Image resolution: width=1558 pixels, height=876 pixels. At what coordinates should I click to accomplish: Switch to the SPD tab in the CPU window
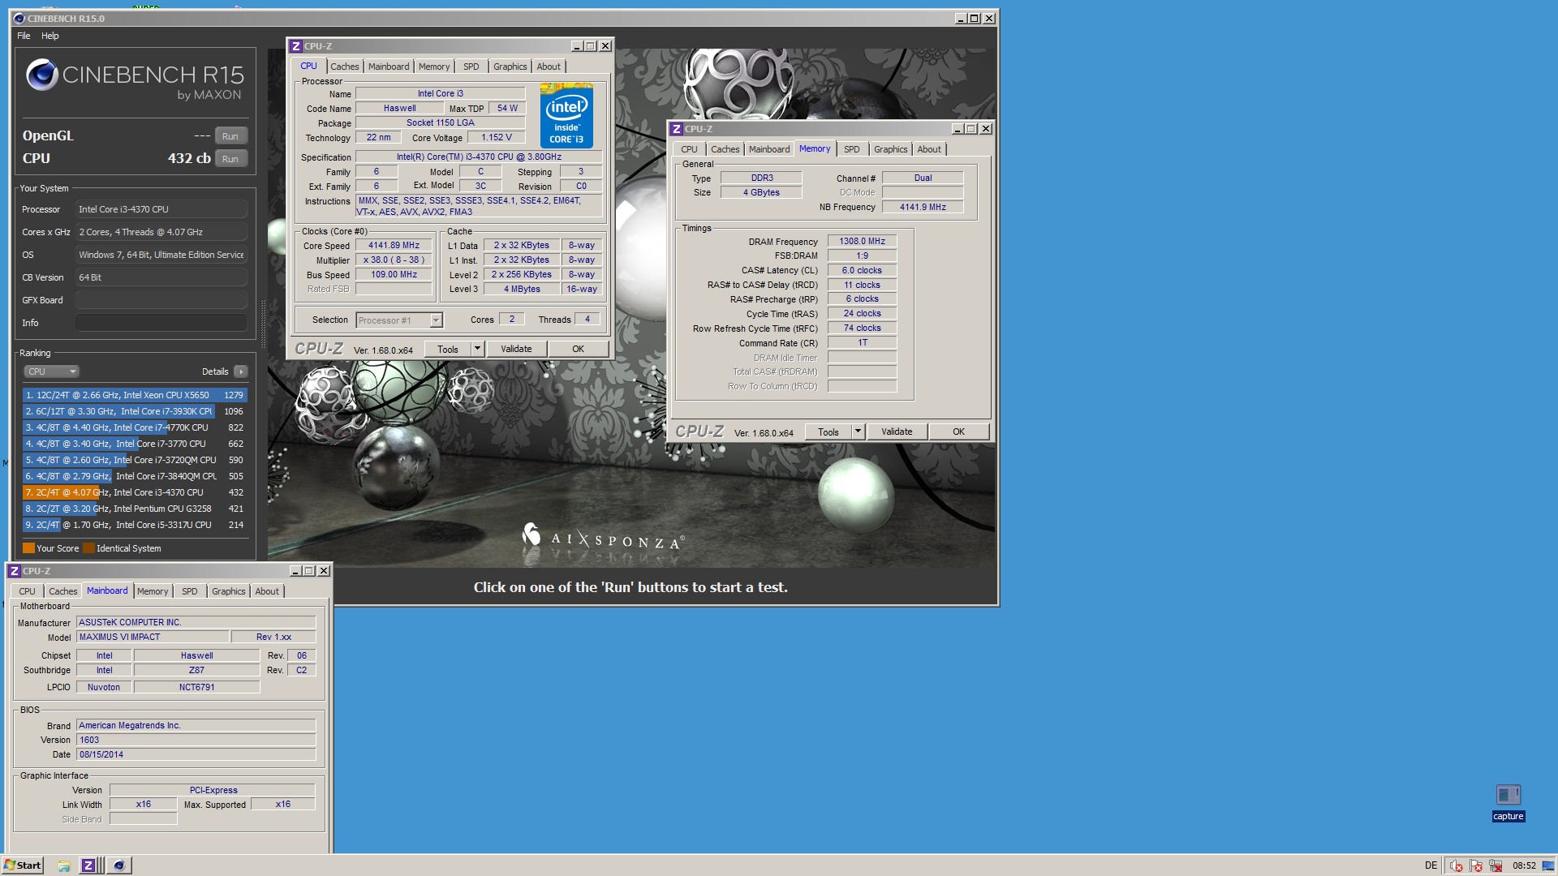[x=471, y=67]
